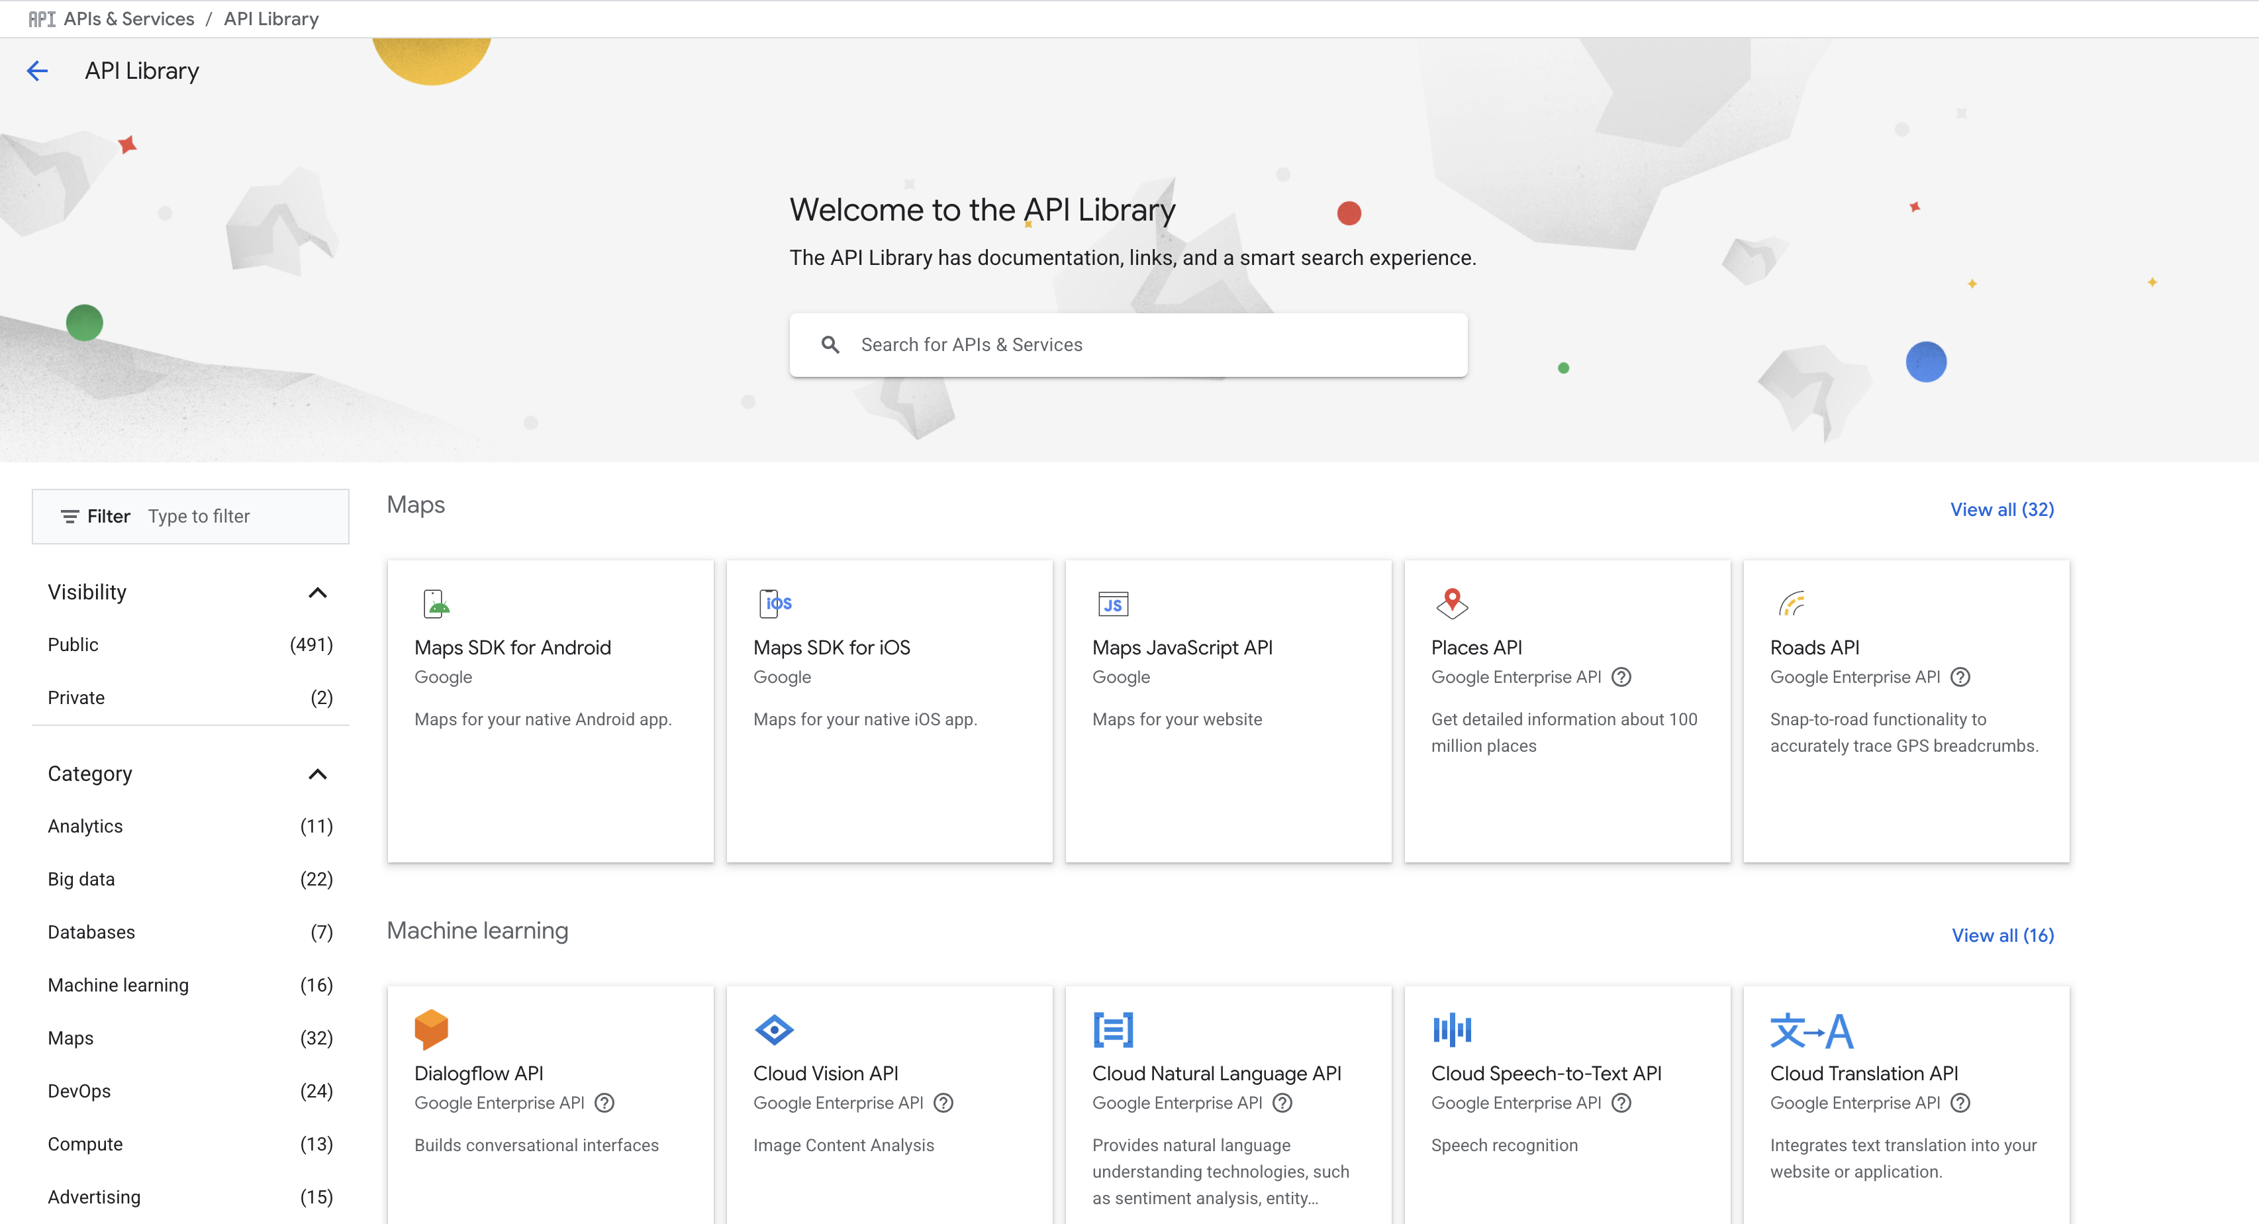Select the Machine learning category filter
The image size is (2259, 1224).
click(190, 986)
